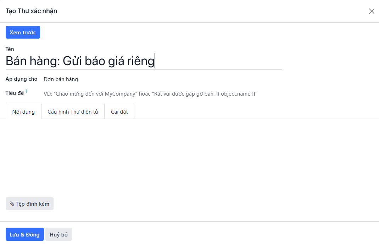Image resolution: width=379 pixels, height=245 pixels.
Task: Place cursor on the word "riêng" in name
Action: (140, 61)
